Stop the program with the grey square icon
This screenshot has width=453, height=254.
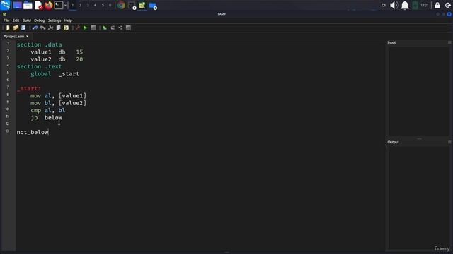tap(93, 28)
